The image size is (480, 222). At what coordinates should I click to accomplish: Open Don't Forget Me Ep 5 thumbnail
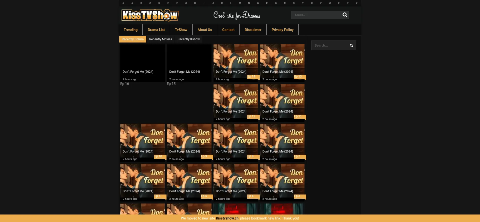click(189, 182)
